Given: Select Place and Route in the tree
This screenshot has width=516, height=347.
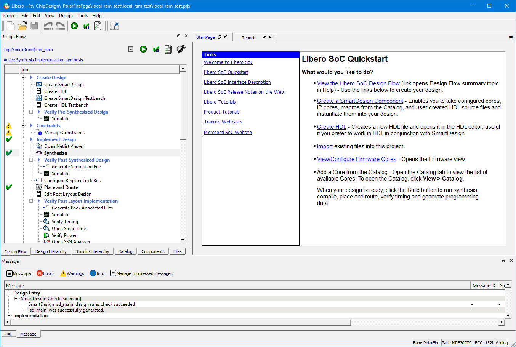Looking at the screenshot, I should point(61,187).
